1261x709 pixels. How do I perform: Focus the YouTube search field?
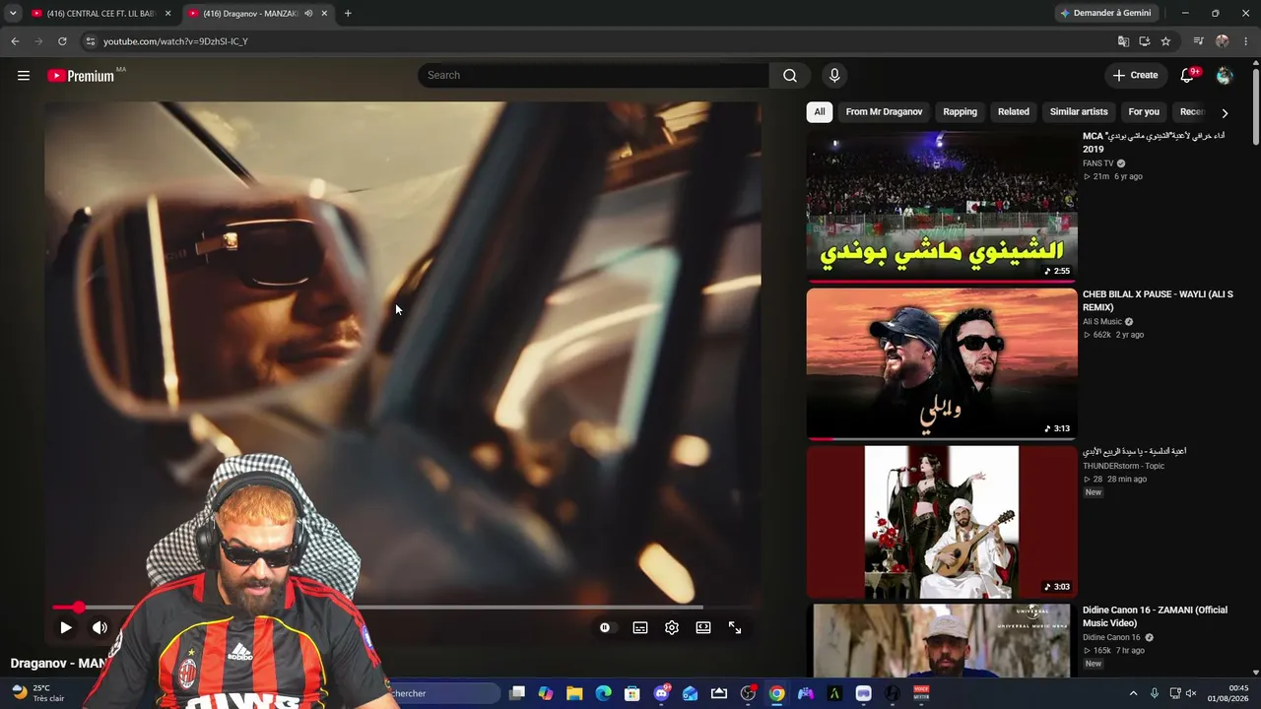[593, 76]
